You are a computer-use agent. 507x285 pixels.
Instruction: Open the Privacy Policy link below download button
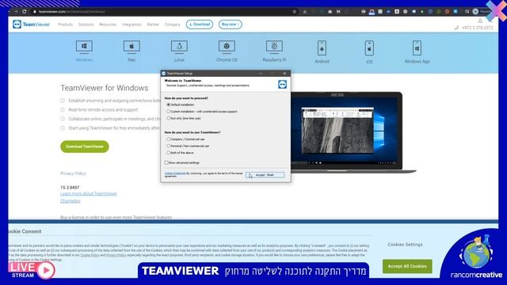[x=73, y=173]
